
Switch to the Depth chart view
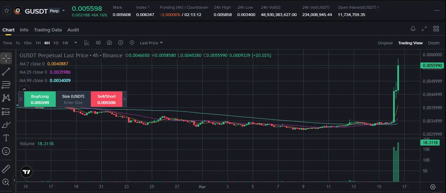(x=434, y=43)
